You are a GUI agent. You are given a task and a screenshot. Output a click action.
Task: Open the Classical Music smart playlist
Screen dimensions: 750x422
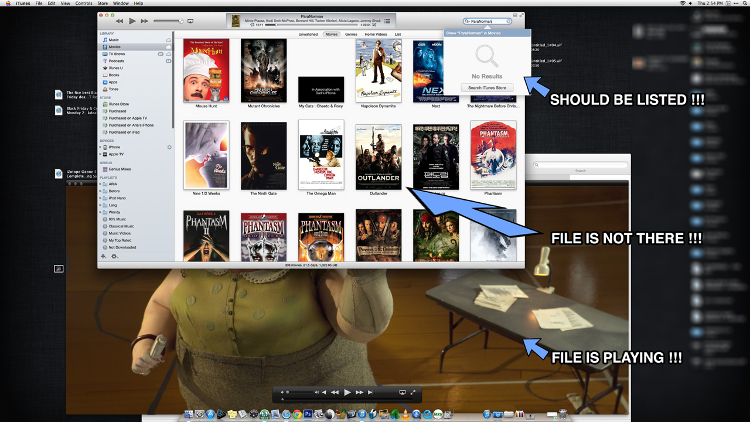(x=135, y=226)
